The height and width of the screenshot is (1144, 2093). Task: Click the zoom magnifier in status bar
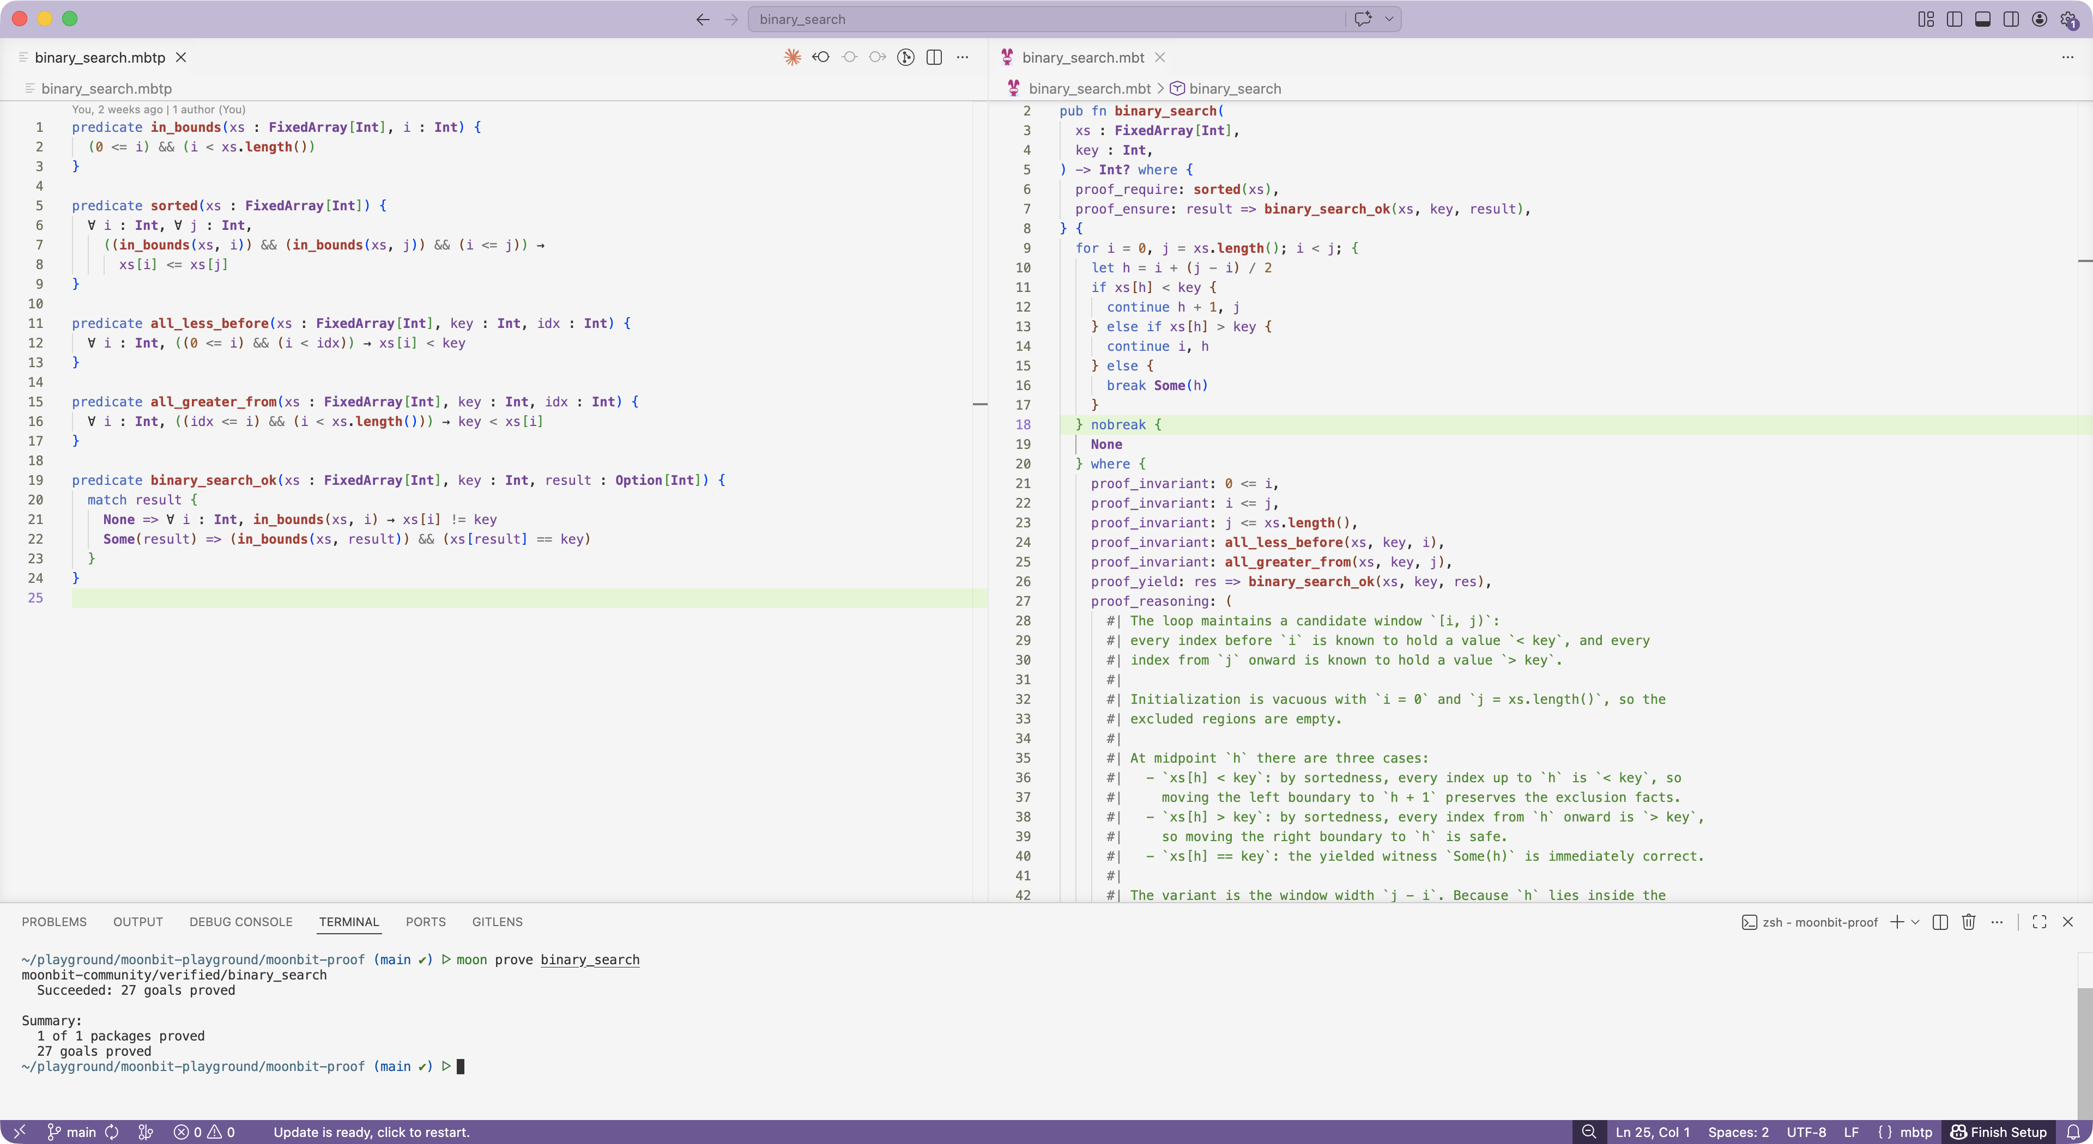[x=1588, y=1132]
